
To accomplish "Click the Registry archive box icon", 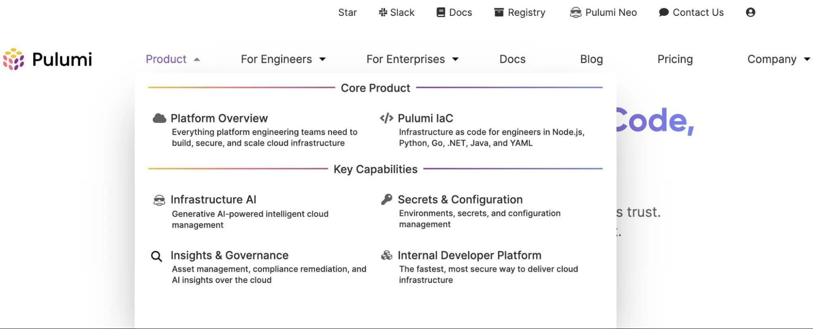I will pyautogui.click(x=499, y=13).
